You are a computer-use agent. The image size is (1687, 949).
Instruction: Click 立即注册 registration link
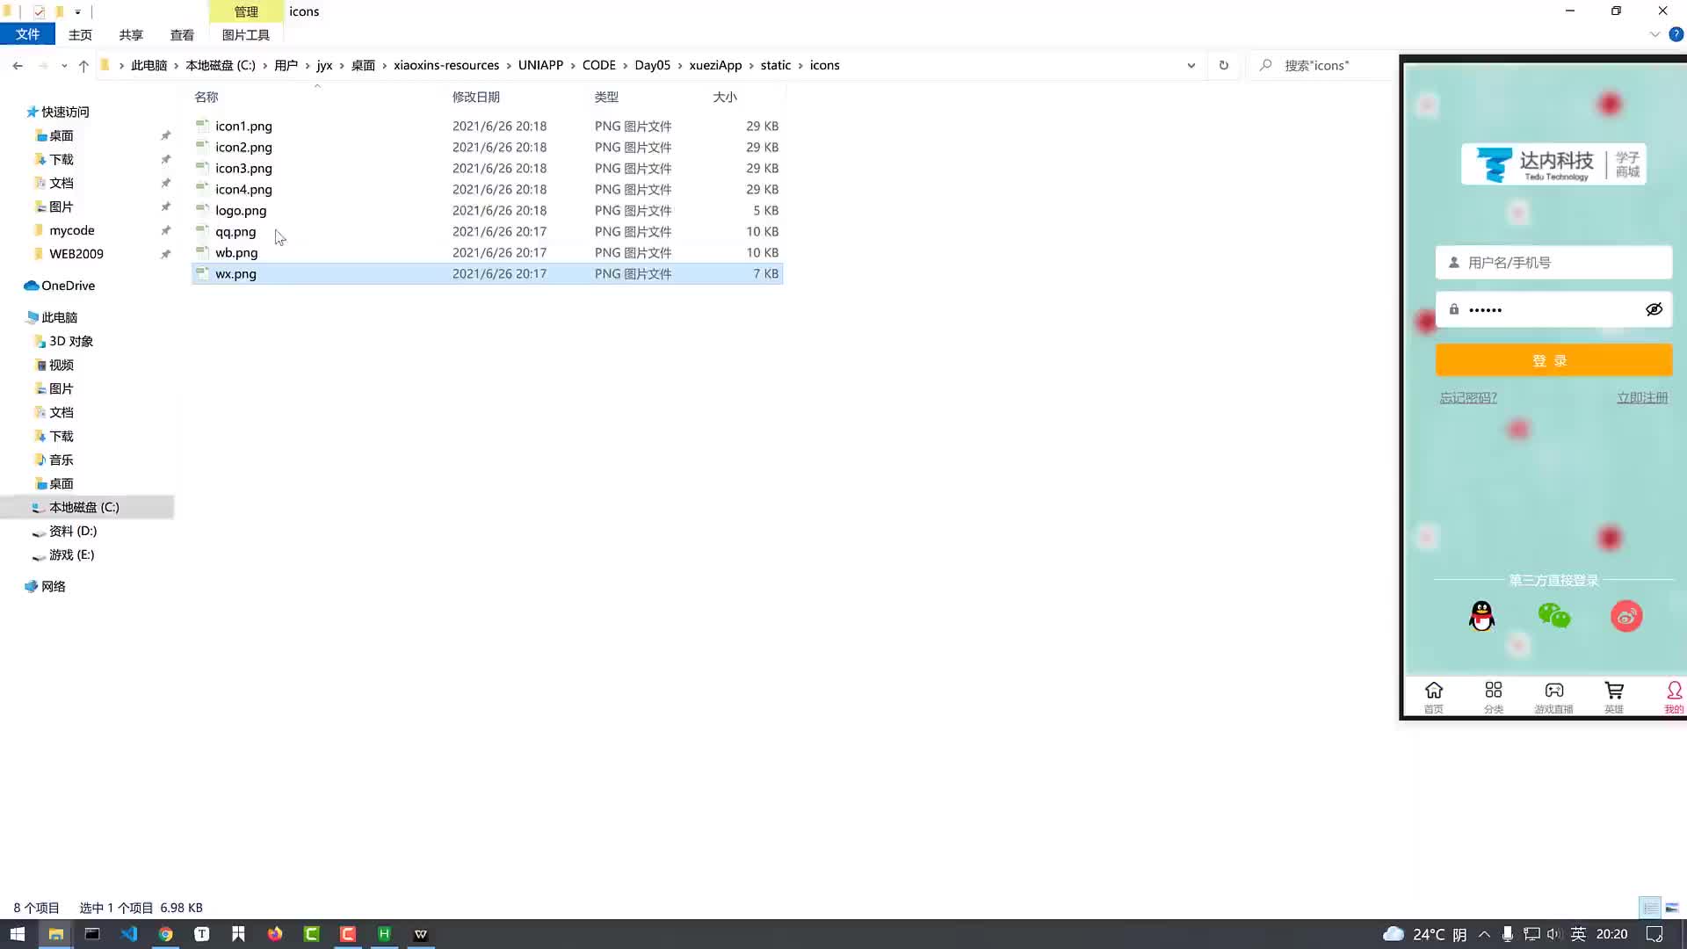pyautogui.click(x=1643, y=396)
